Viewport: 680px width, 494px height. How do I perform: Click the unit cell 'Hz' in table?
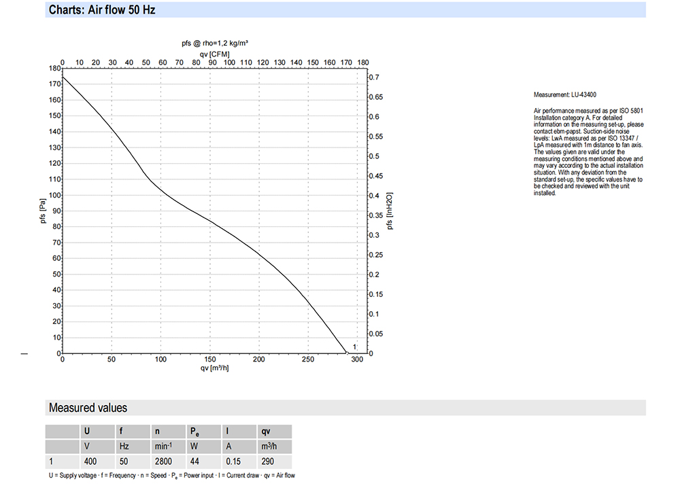pos(133,446)
